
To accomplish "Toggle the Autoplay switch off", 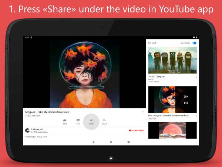I will (x=194, y=43).
